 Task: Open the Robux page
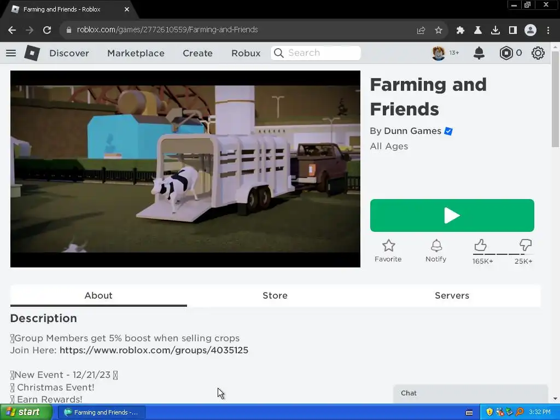[246, 53]
